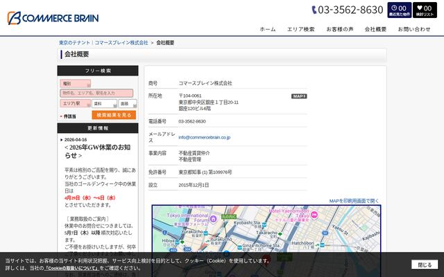
Task: Open the エリア/駅 dropdown
Action: [76, 103]
